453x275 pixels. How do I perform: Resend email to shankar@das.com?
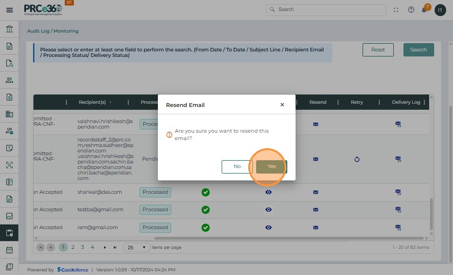pyautogui.click(x=315, y=192)
